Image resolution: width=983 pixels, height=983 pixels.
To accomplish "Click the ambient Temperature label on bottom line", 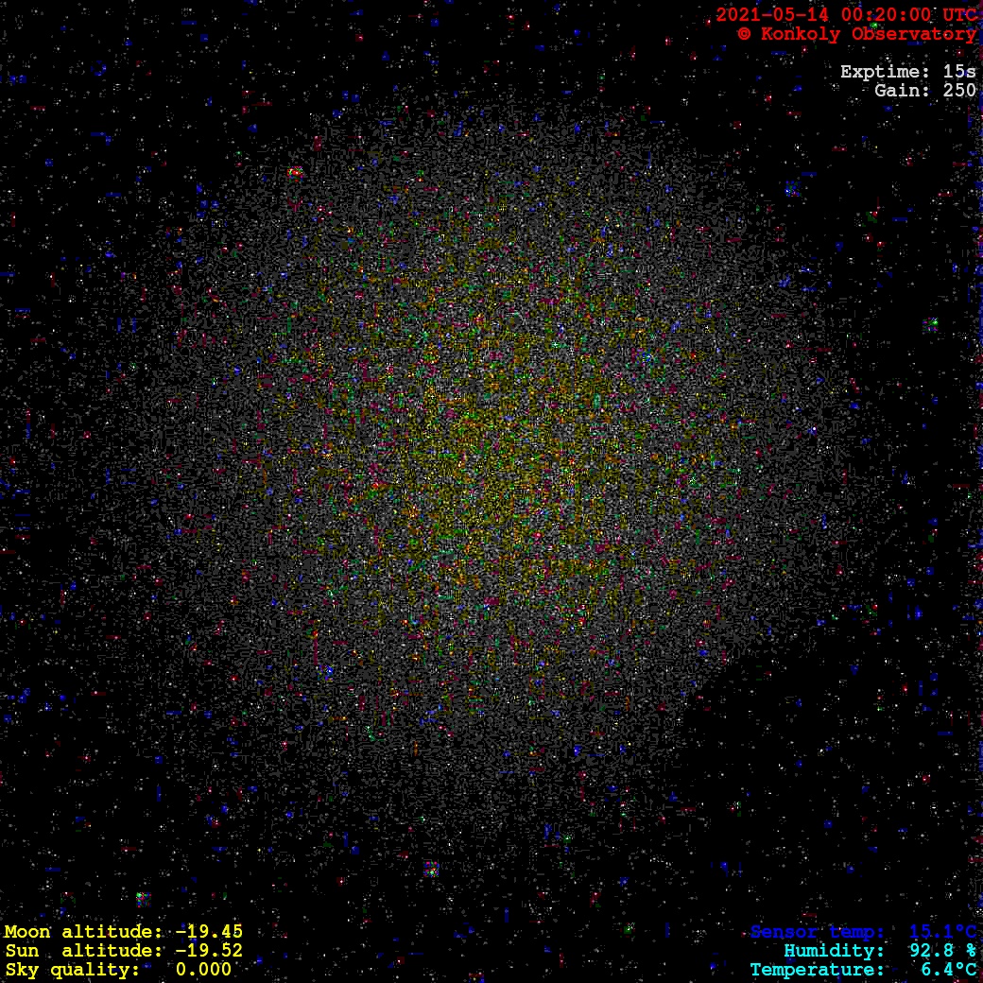I will click(x=819, y=970).
